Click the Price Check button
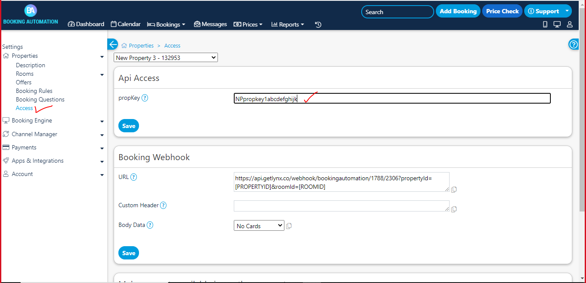The width and height of the screenshot is (586, 283). (x=502, y=12)
